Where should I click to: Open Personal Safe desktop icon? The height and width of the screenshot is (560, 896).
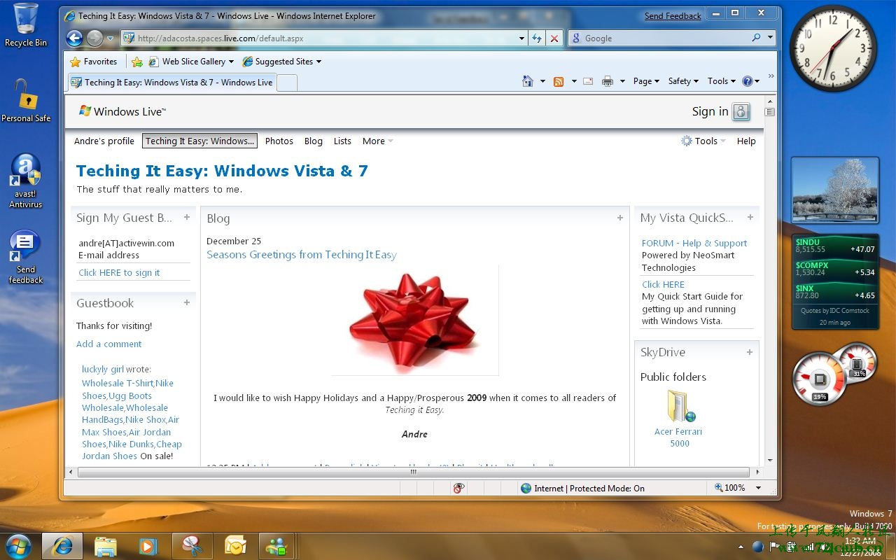point(26,101)
